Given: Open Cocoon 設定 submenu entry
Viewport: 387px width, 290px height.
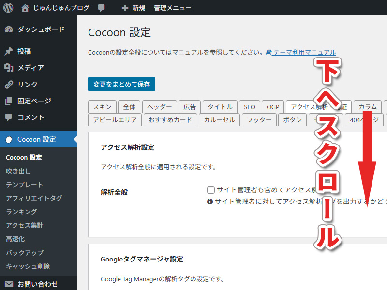Looking at the screenshot, I should 24,158.
